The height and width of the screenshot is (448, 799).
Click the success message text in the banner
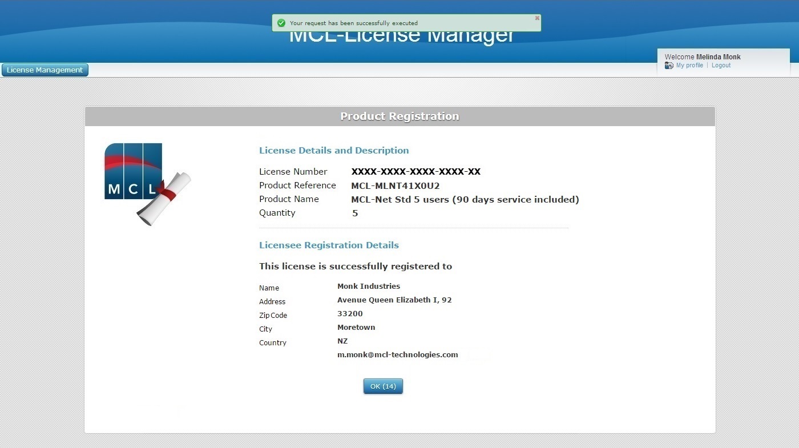[353, 23]
